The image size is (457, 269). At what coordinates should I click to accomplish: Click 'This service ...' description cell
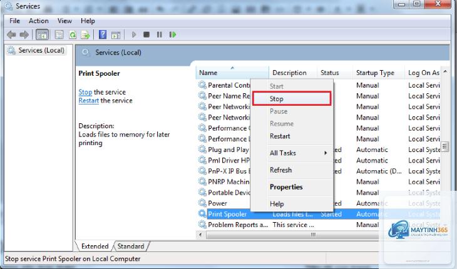(x=293, y=225)
